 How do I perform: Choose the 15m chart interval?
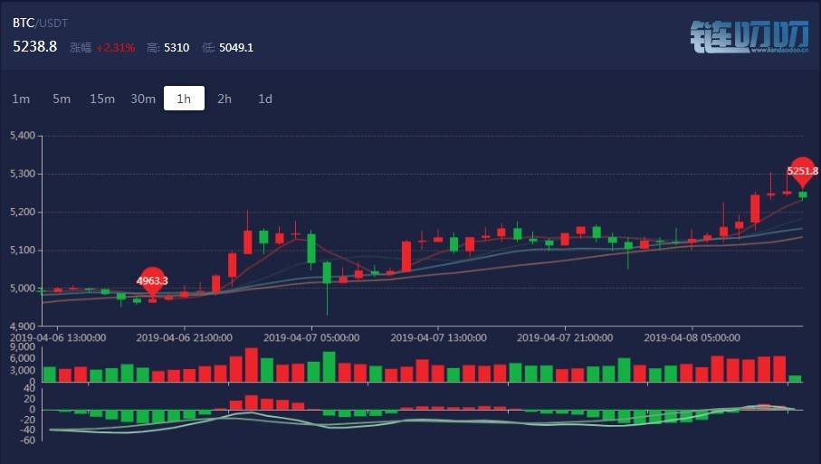[102, 99]
